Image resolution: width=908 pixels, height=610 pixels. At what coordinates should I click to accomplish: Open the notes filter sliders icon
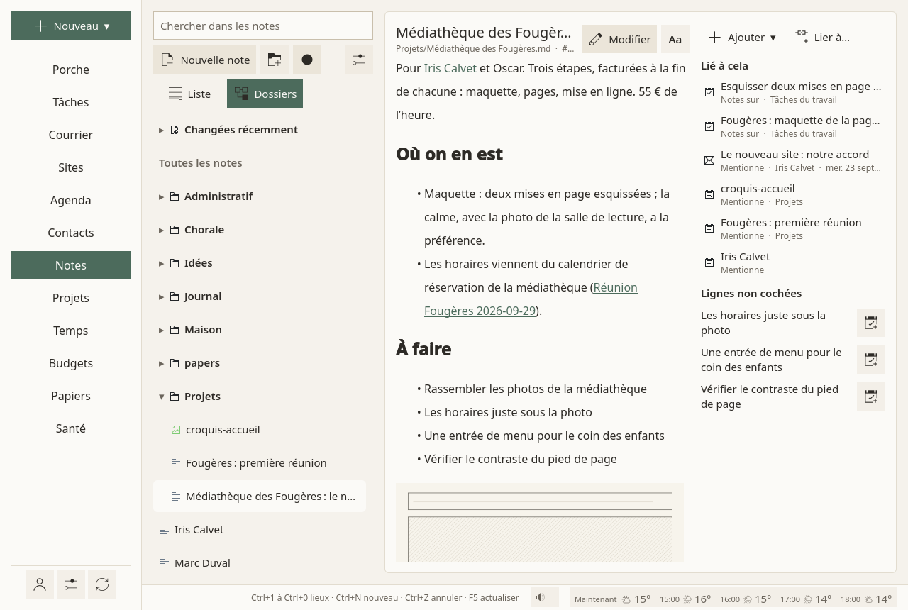click(x=359, y=60)
